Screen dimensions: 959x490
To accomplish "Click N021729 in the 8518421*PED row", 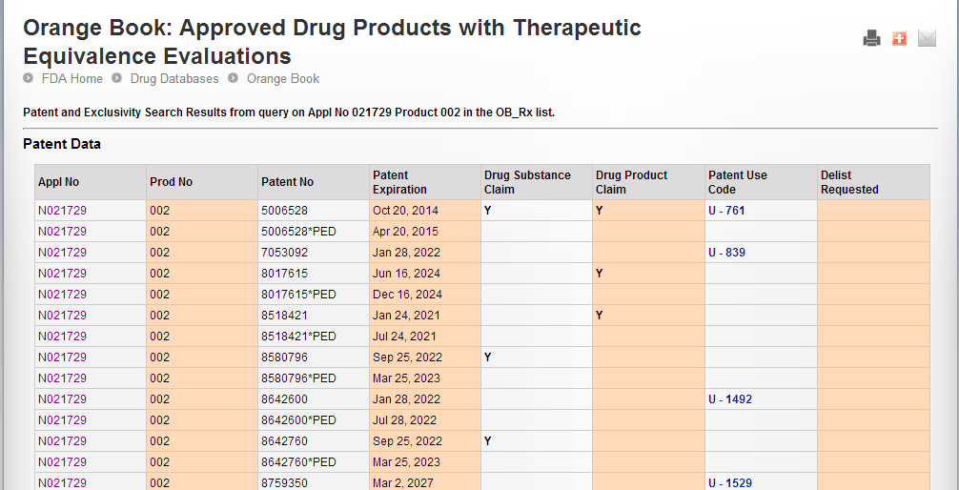I will (62, 337).
